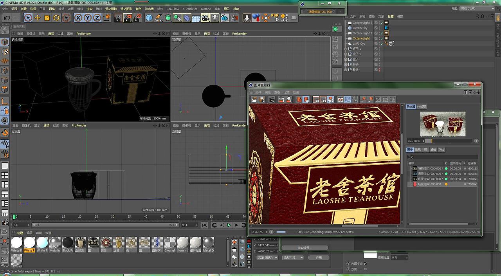This screenshot has width=501, height=276.
Task: Open 绝对尺寸 size dropdown
Action: (293, 258)
